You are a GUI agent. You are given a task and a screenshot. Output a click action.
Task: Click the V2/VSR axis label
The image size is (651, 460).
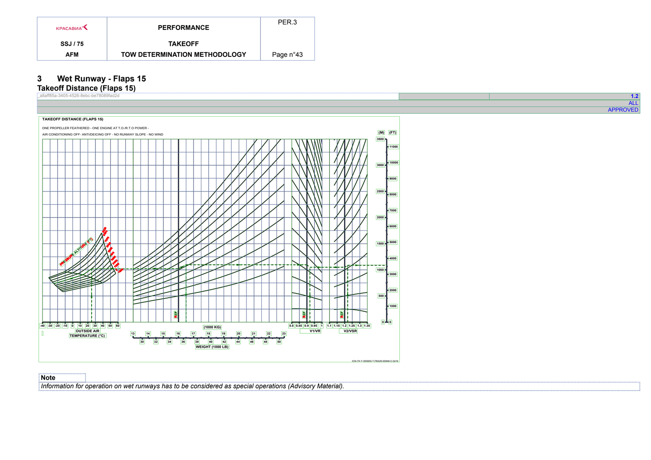tap(350, 331)
